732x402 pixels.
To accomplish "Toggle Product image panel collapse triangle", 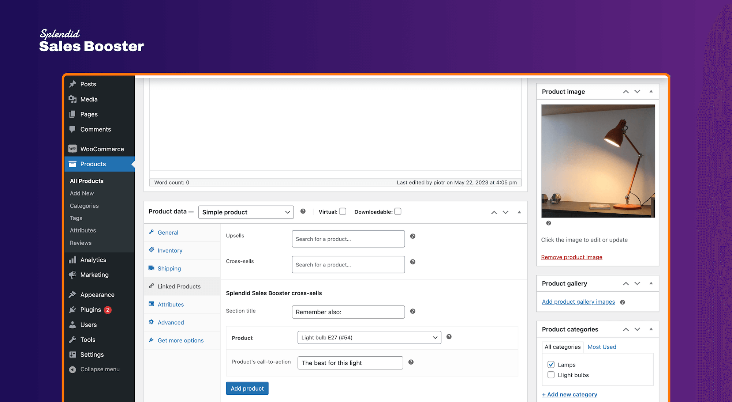I will pos(651,91).
